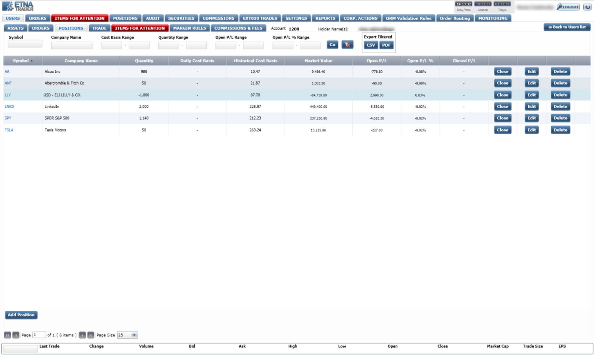Delete the TSLA Tesla Motors position
This screenshot has width=594, height=355.
(x=560, y=130)
